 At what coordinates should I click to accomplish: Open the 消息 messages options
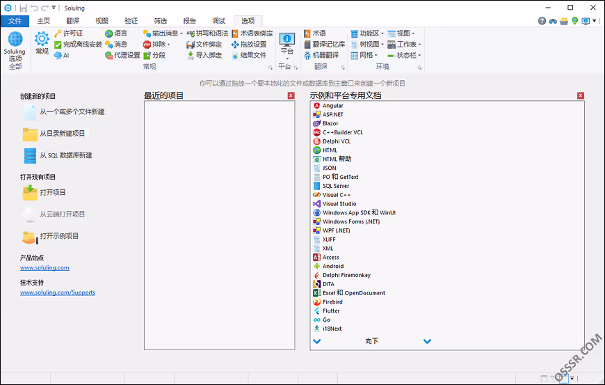[x=115, y=45]
